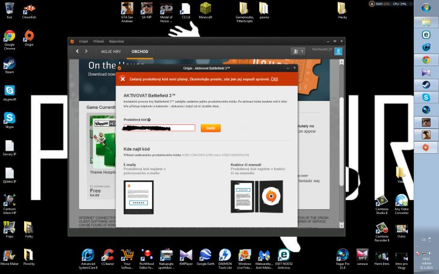Click the ESET icon in the vertical taskbar
Image resolution: width=439 pixels, height=274 pixels.
click(x=426, y=35)
